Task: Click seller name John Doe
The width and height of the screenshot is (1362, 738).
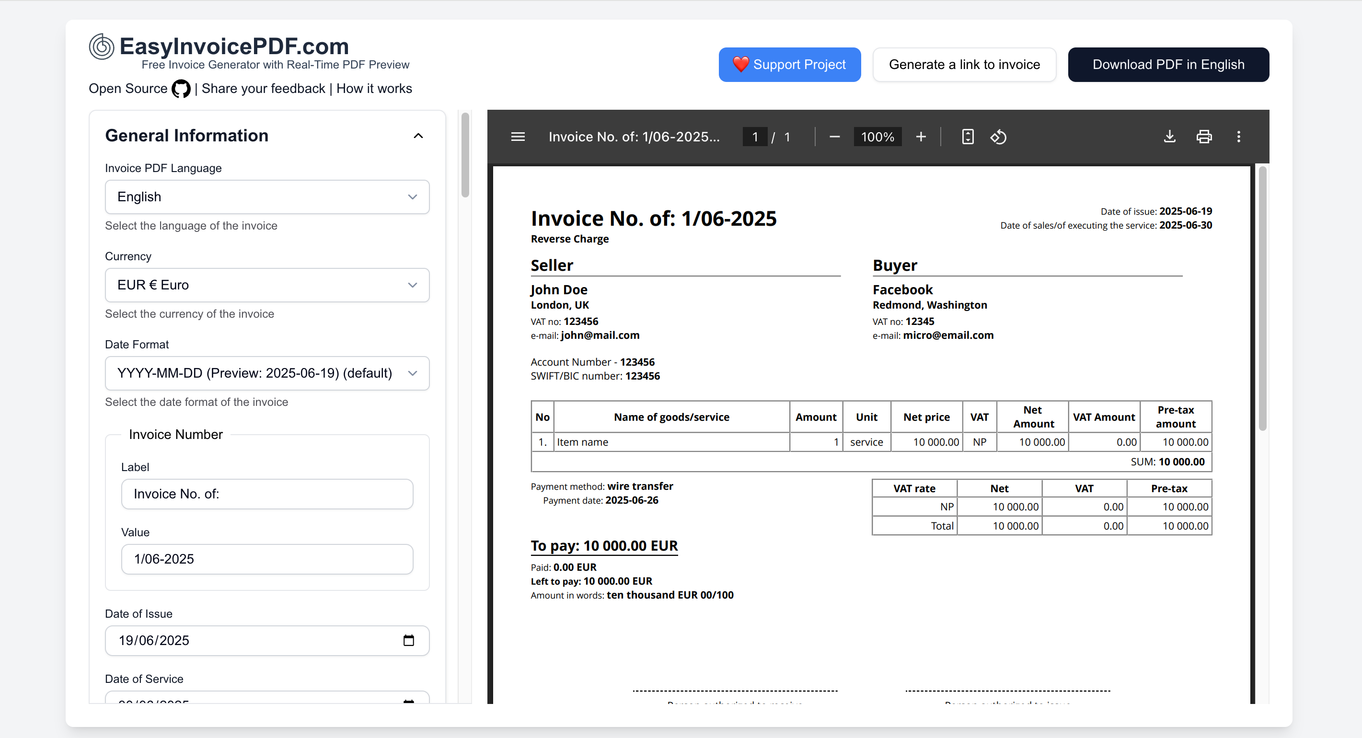Action: (559, 290)
